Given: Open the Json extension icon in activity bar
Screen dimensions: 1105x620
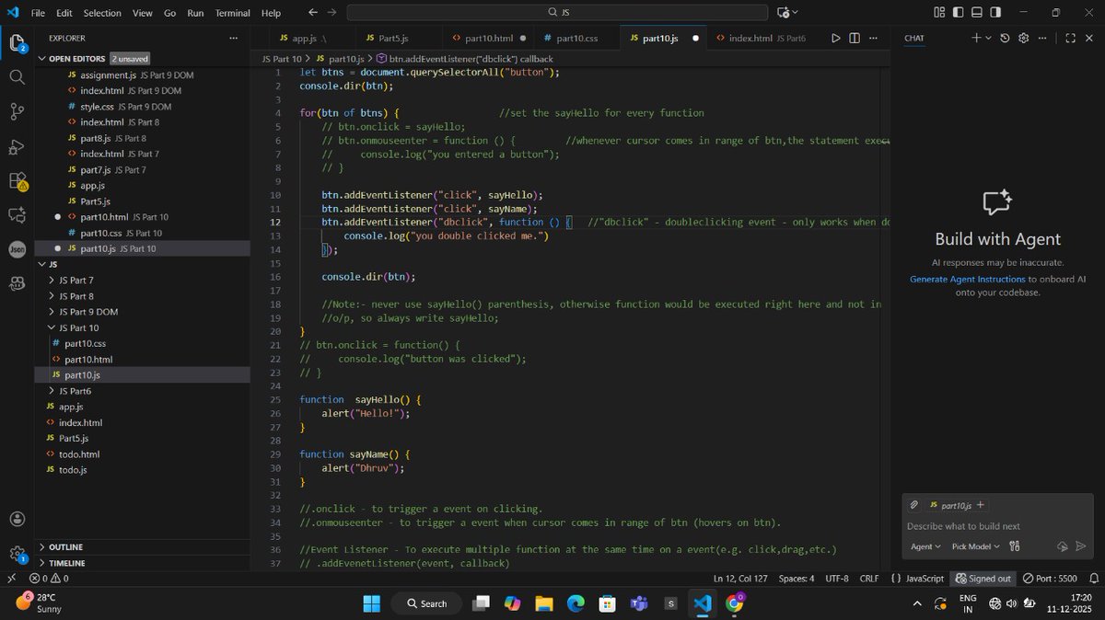Looking at the screenshot, I should pos(17,249).
